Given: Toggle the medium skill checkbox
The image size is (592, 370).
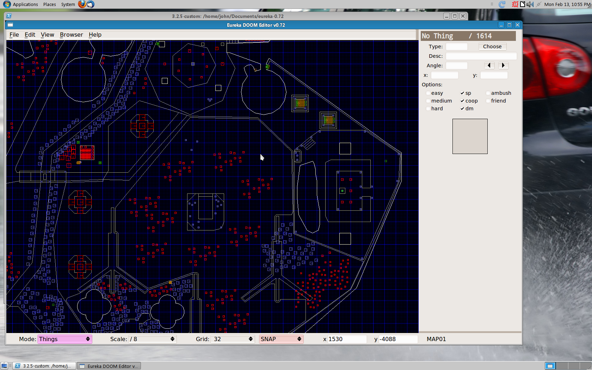Looking at the screenshot, I should coord(428,101).
